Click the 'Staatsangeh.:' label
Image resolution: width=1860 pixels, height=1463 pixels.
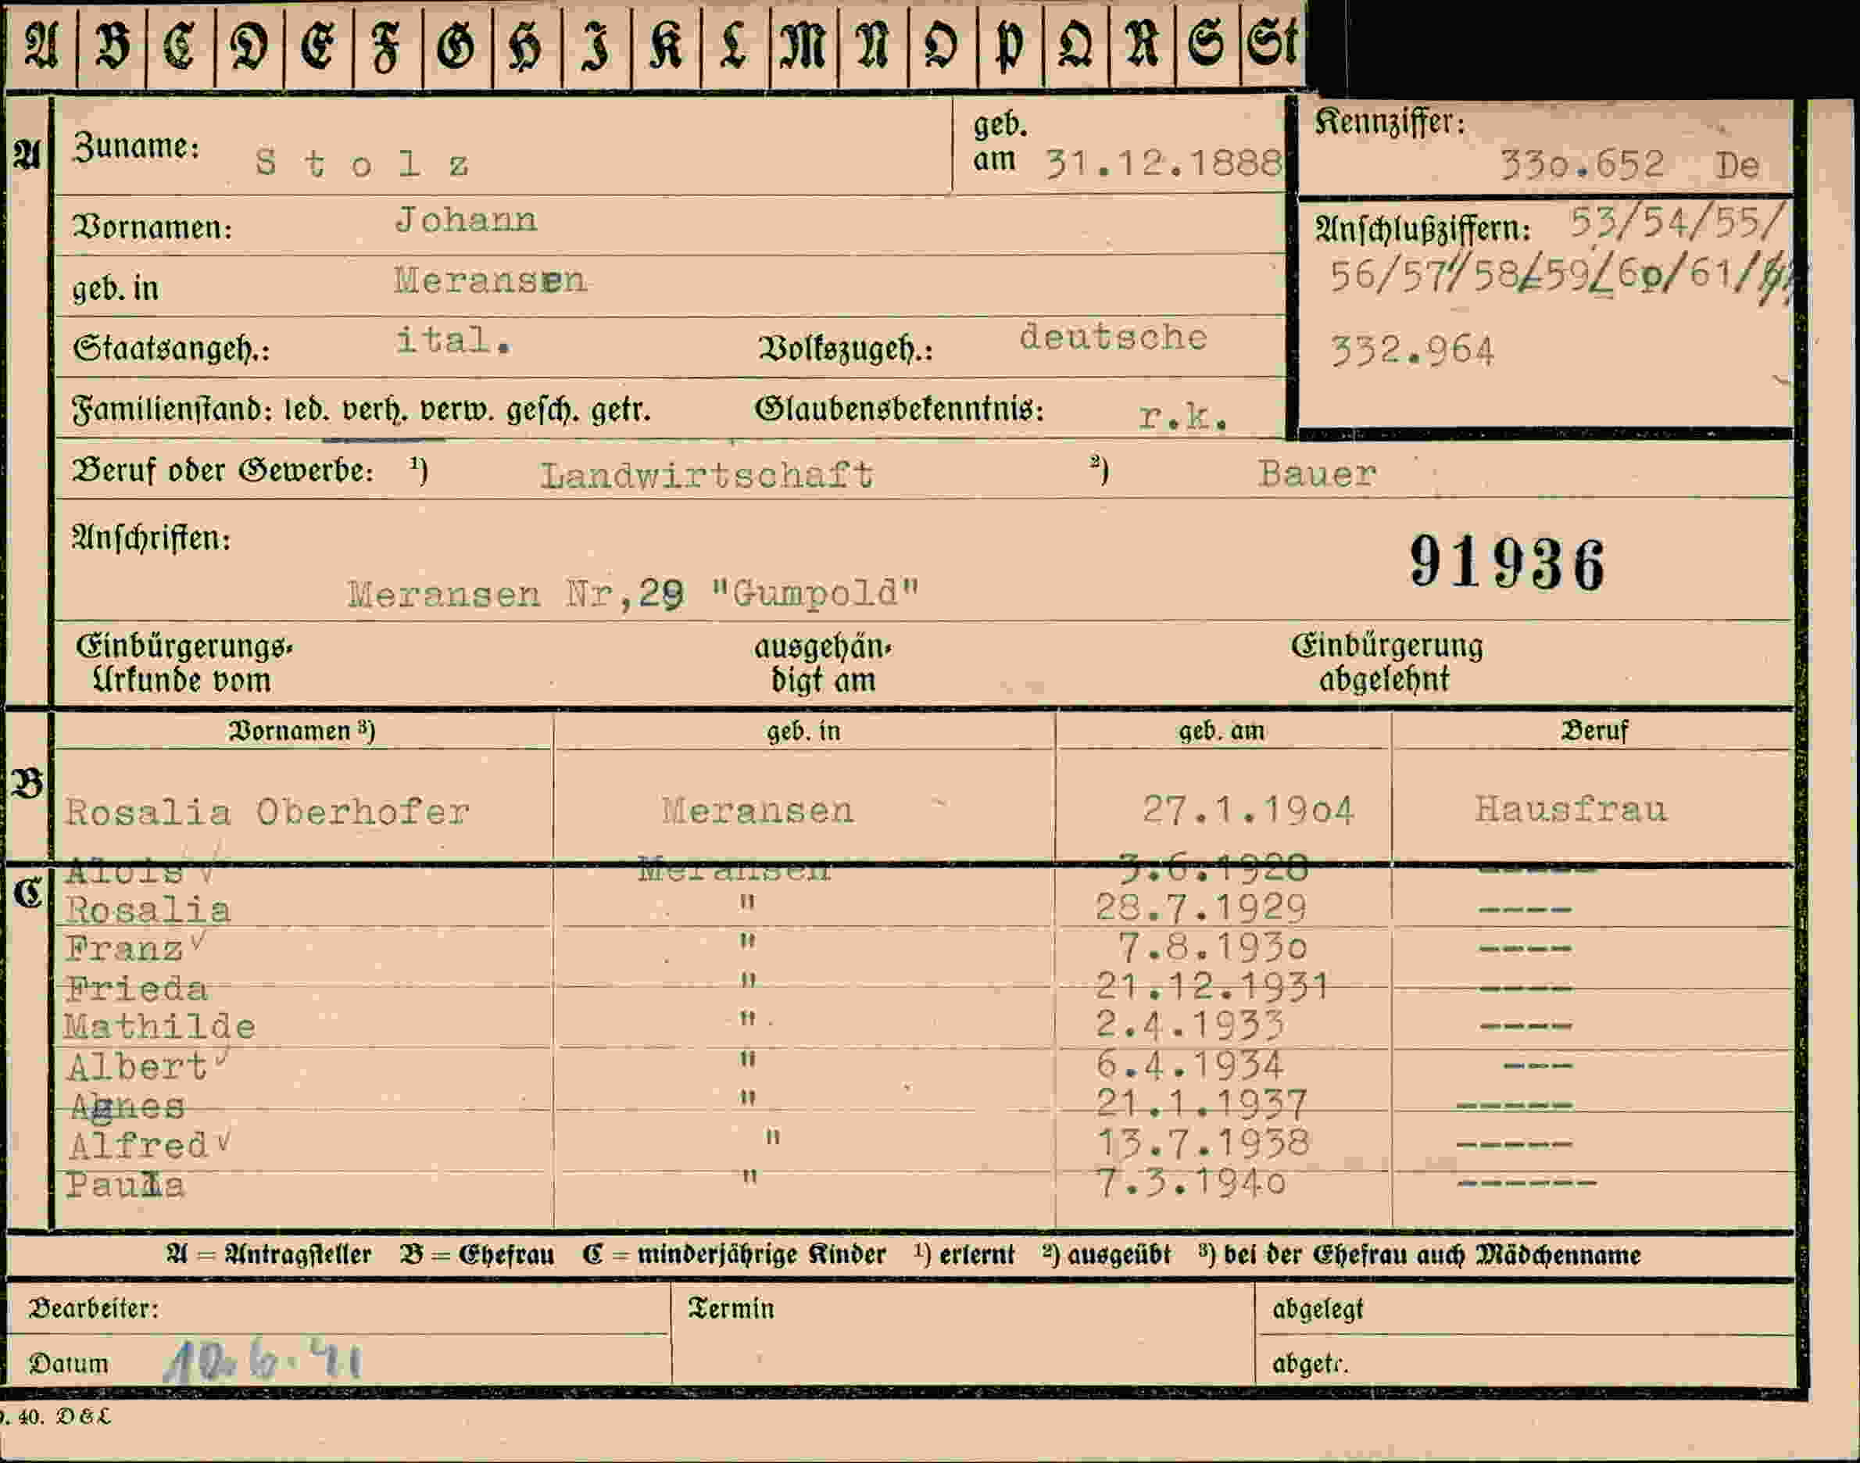click(x=170, y=349)
